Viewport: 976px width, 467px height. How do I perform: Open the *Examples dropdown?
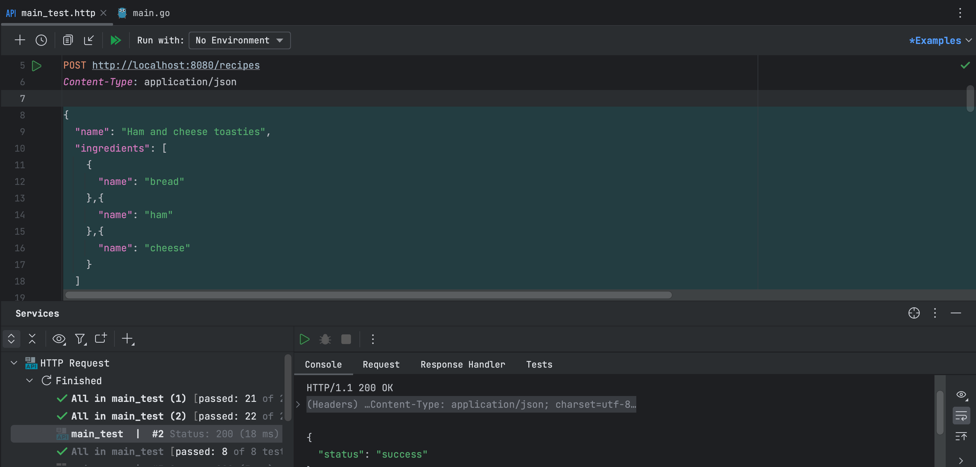tap(940, 40)
